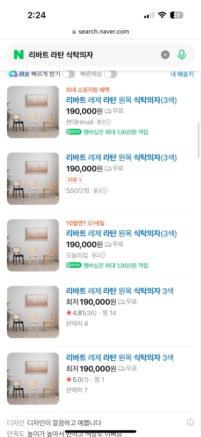Viewport: 201px width, 437px height.
Task: Open ad info icon beside 현대Hmall
Action: [x=108, y=122]
